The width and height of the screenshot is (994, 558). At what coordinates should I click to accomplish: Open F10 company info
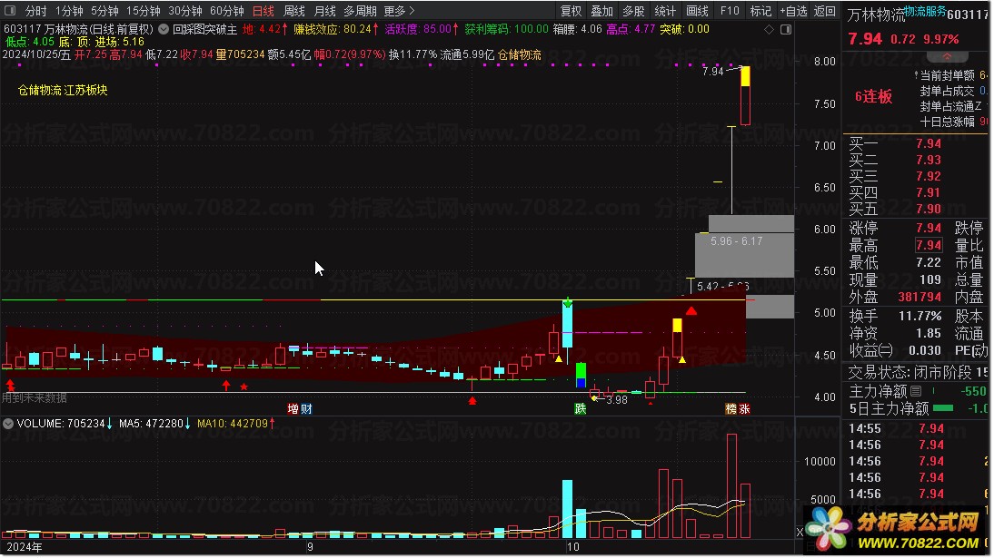click(730, 11)
